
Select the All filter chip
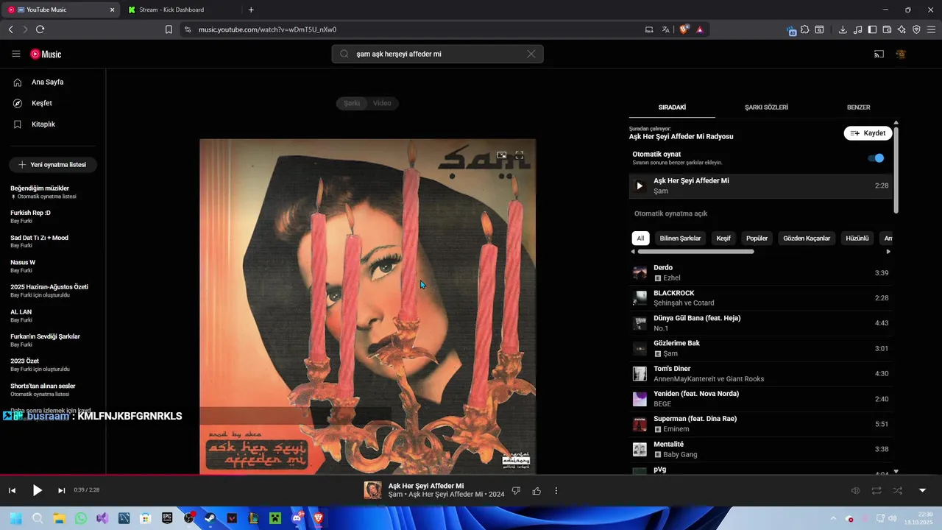(x=640, y=238)
